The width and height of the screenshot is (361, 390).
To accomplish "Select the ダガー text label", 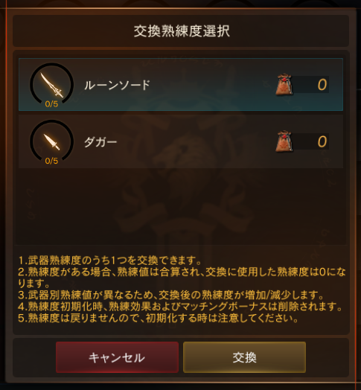I will pyautogui.click(x=100, y=142).
